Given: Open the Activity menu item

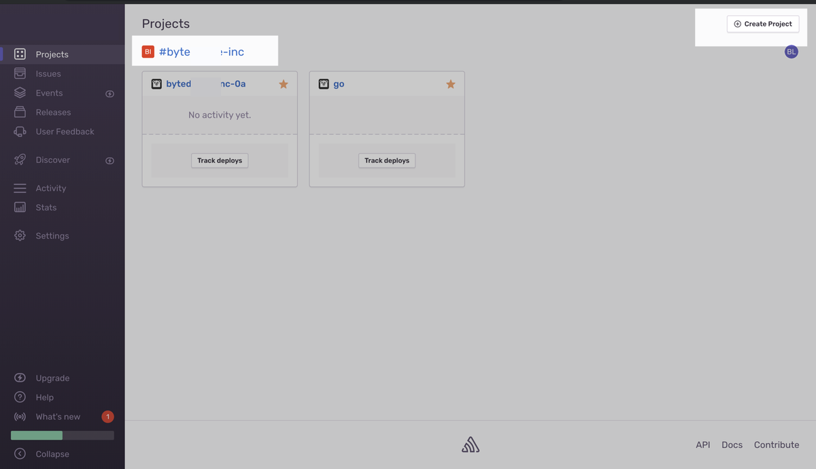Looking at the screenshot, I should [x=50, y=188].
